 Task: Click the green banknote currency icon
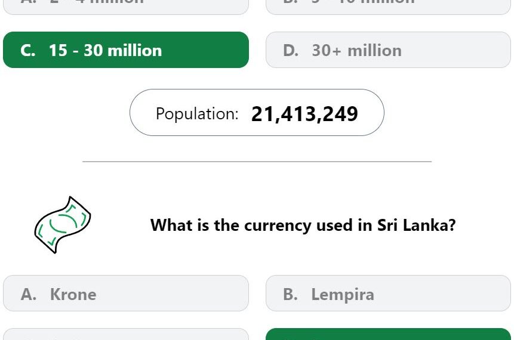(x=63, y=225)
